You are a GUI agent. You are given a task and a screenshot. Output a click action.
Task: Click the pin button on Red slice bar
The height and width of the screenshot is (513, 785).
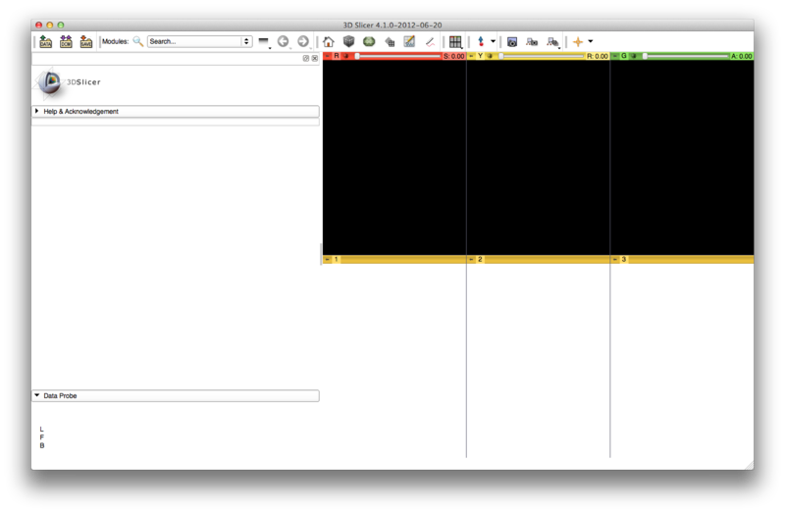[328, 57]
